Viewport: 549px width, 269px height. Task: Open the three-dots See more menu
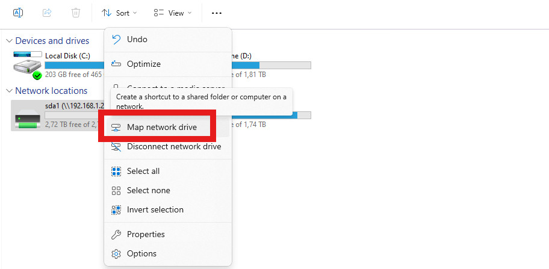point(217,13)
